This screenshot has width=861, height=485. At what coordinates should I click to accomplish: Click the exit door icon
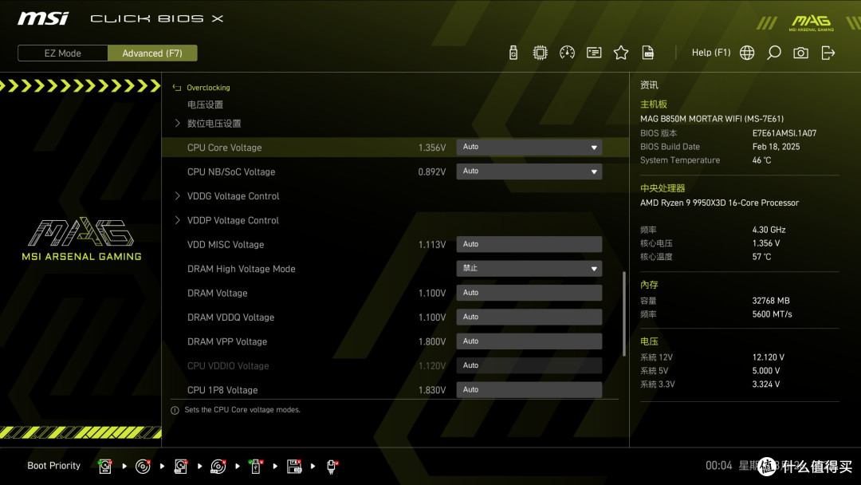pyautogui.click(x=828, y=53)
